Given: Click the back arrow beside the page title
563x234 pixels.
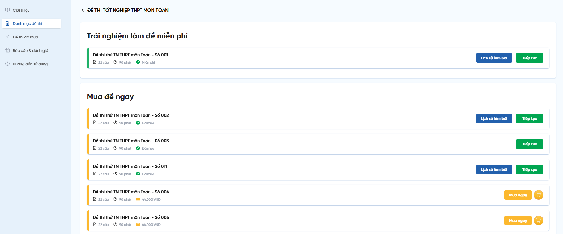Looking at the screenshot, I should 83,10.
